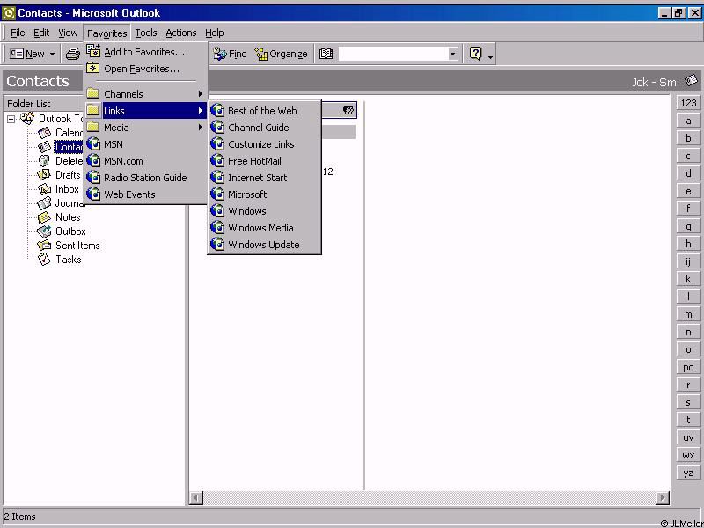The height and width of the screenshot is (528, 704).
Task: Click the Find toolbar button
Action: [230, 54]
